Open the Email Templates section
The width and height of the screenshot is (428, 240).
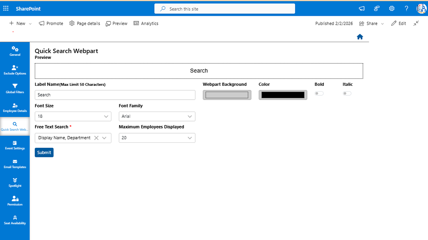[15, 164]
